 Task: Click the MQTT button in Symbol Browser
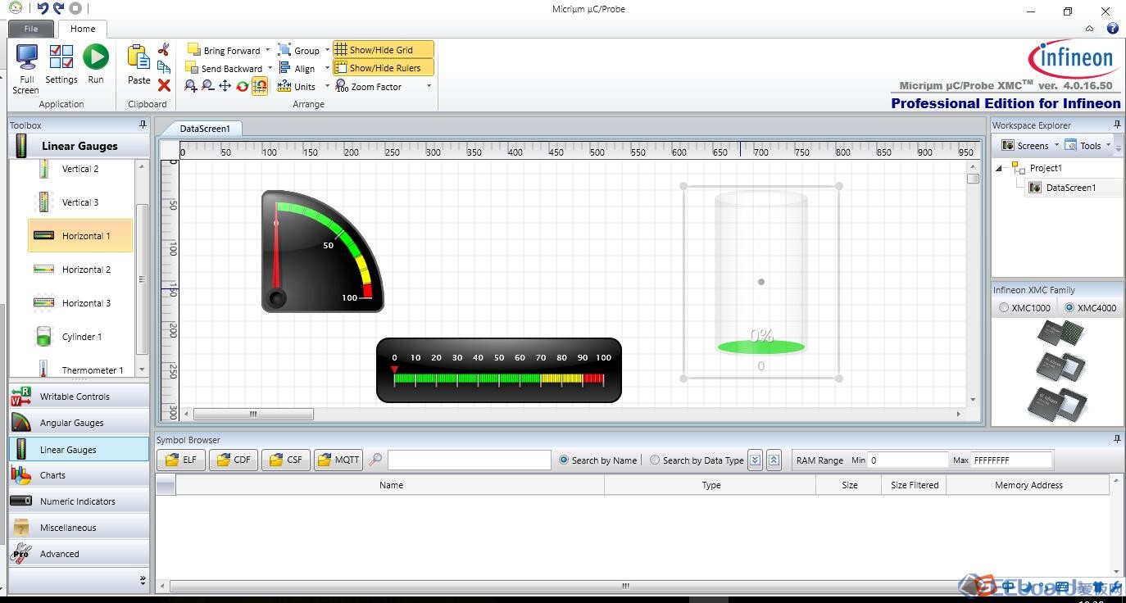[x=338, y=460]
